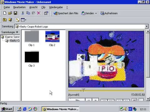Click the red X Delete icon
Viewport: 150px width, 112px height.
click(x=39, y=13)
